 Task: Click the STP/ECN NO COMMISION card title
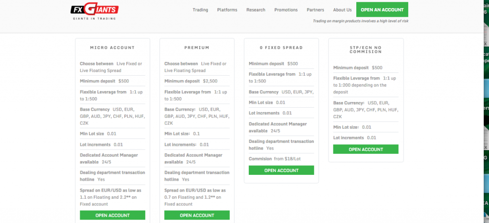point(366,50)
